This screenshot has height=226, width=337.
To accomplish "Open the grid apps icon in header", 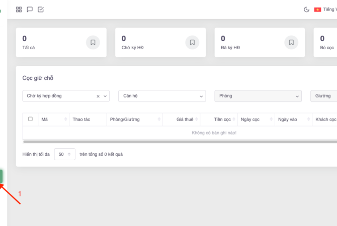I will tap(19, 10).
